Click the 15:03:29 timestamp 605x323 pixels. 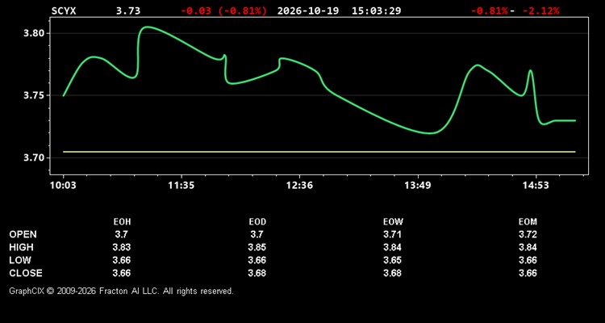(376, 10)
